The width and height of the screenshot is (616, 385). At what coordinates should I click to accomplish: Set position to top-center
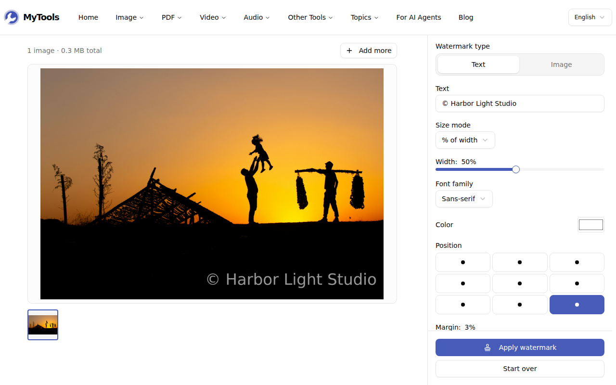(x=520, y=262)
